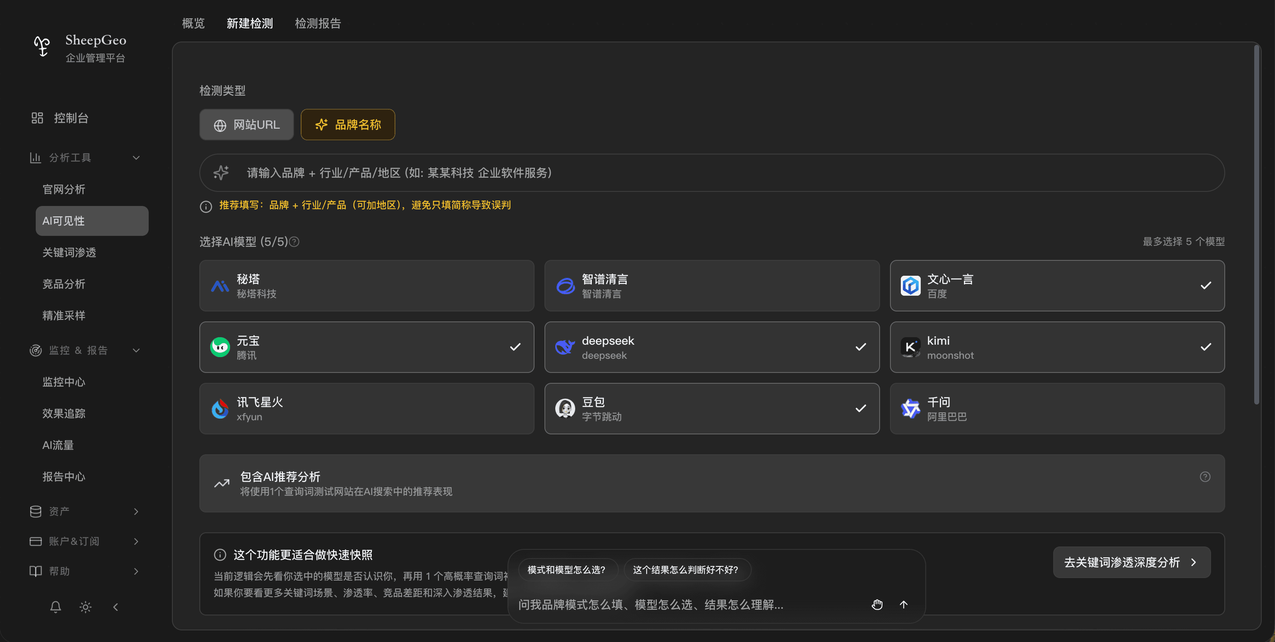
Task: Click the help icon next to 选择AI模型
Action: pyautogui.click(x=294, y=242)
